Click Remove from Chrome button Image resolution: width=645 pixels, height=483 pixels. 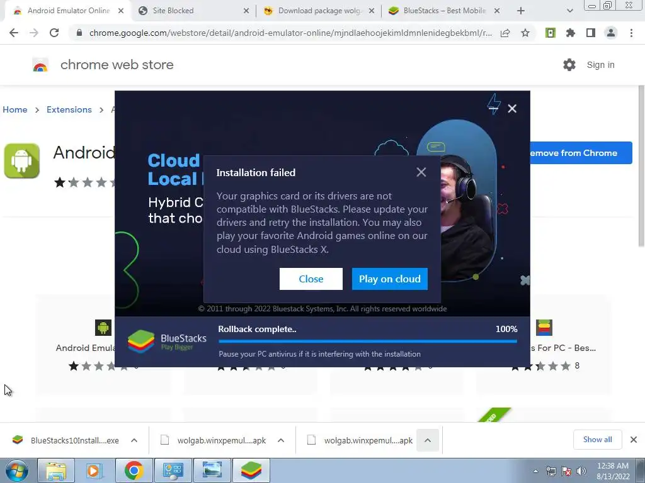tap(581, 153)
